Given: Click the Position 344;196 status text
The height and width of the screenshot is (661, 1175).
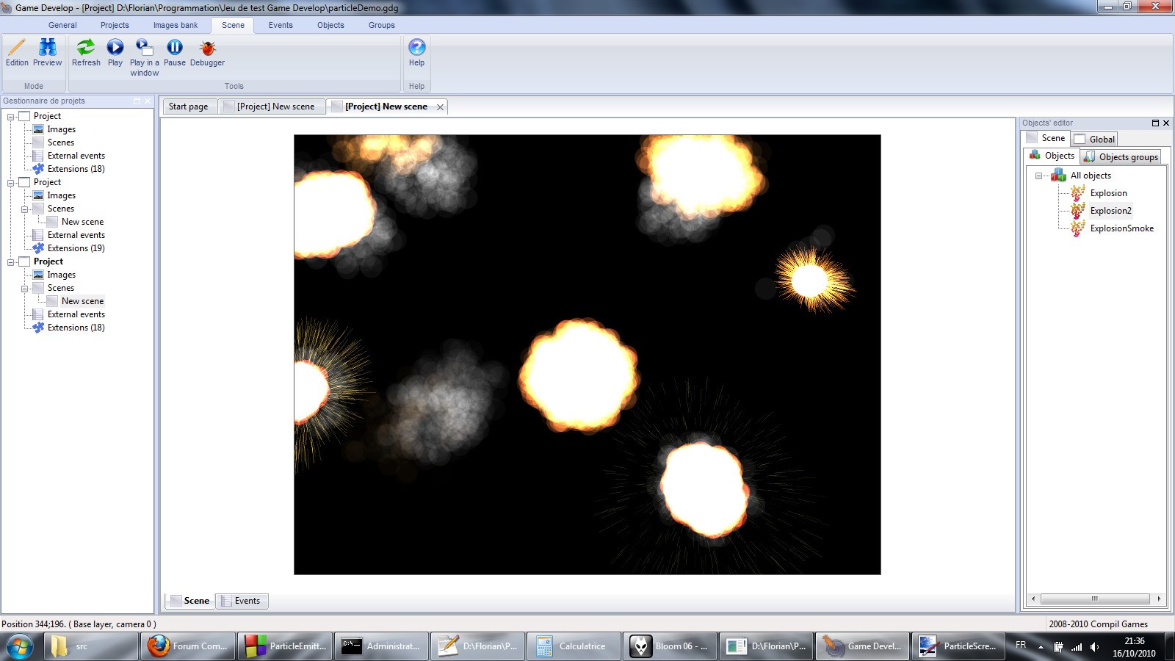Looking at the screenshot, I should (x=79, y=624).
